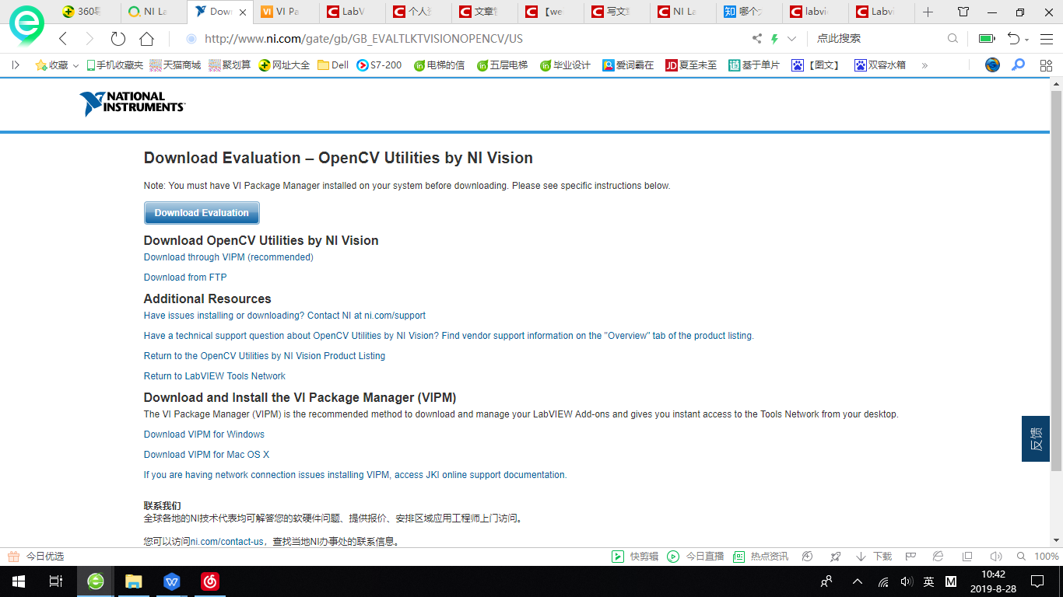The width and height of the screenshot is (1063, 597).
Task: Go to homepage using the home icon
Action: (x=146, y=39)
